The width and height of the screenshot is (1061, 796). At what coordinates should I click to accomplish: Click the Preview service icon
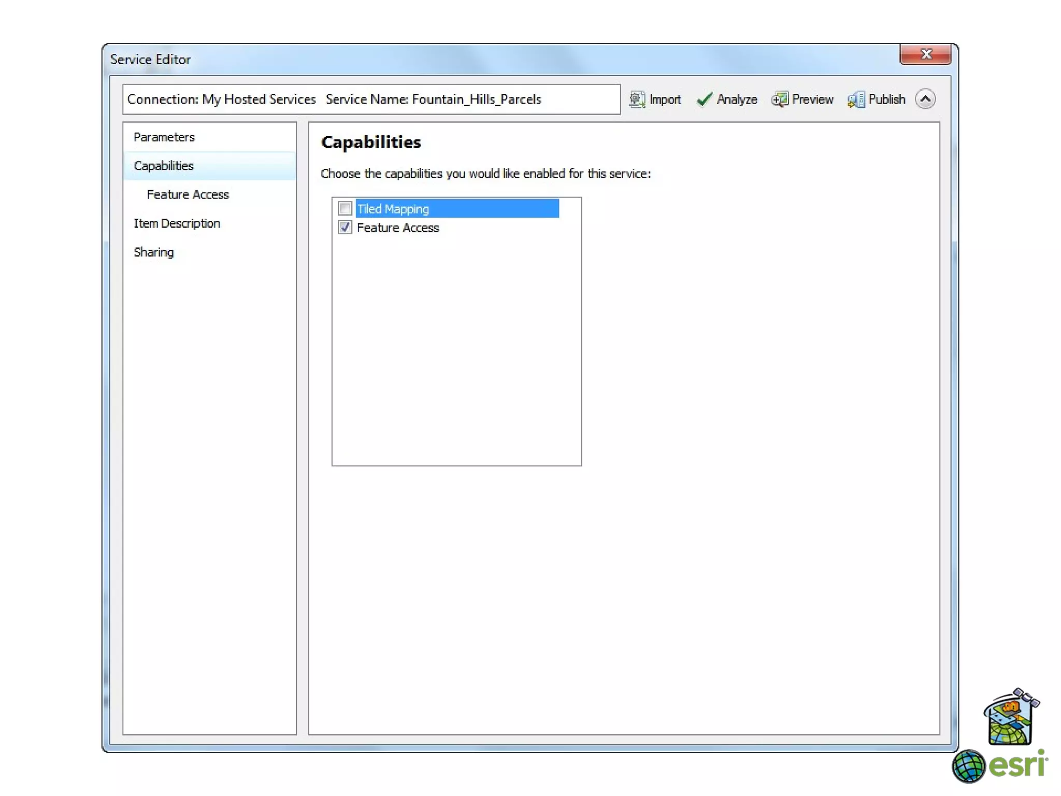(x=779, y=99)
